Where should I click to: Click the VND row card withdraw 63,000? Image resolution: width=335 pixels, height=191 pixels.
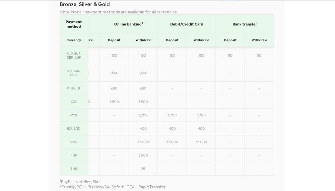[201, 142]
